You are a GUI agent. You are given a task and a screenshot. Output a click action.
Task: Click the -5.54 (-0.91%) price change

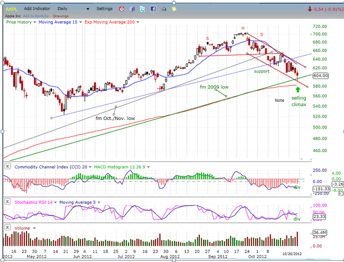[x=328, y=9]
